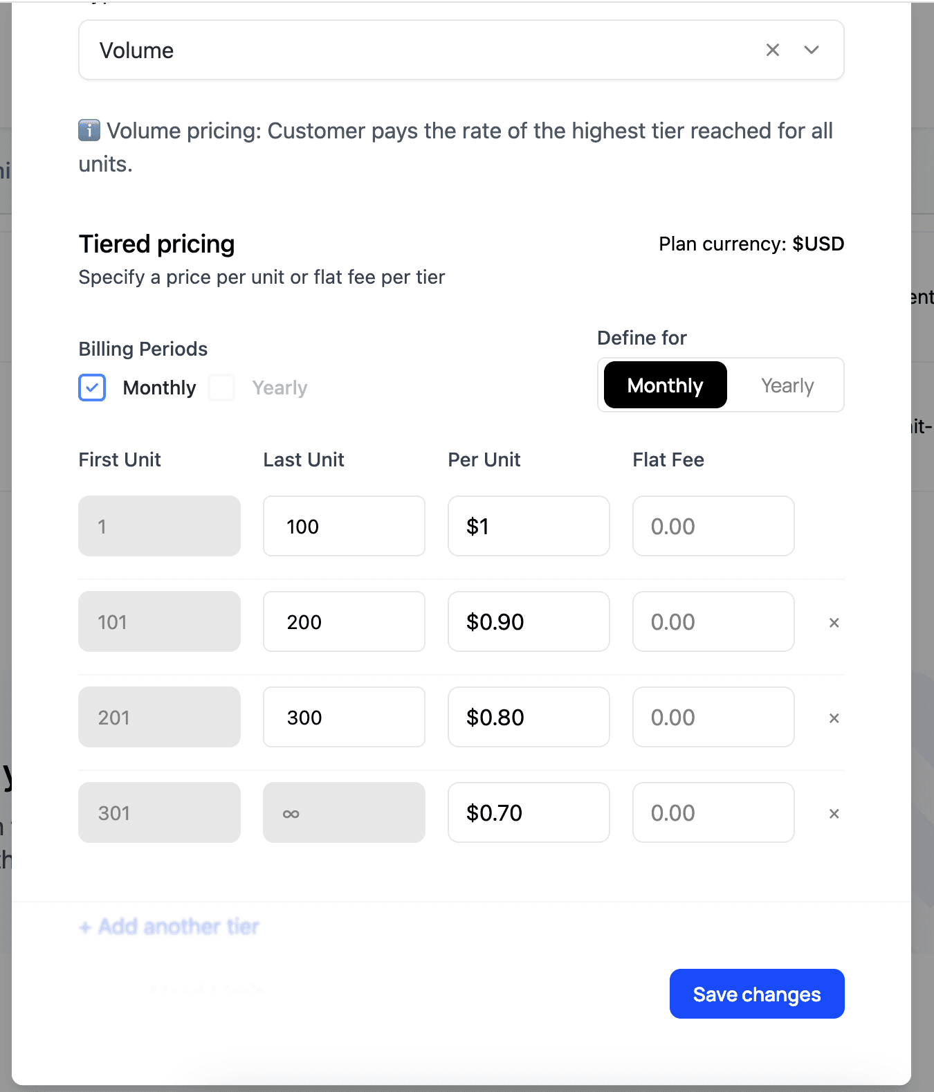This screenshot has height=1092, width=934.
Task: Expand the Volume dropdown chevron
Action: tap(812, 50)
